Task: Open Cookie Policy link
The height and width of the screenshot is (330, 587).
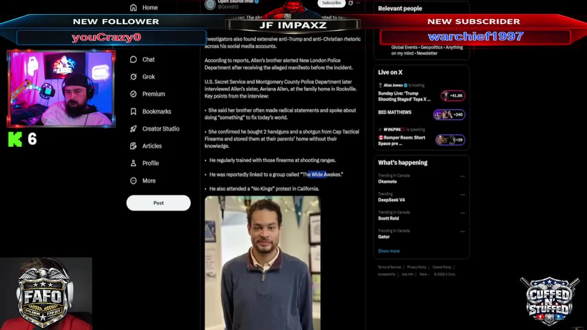Action: coord(442,267)
